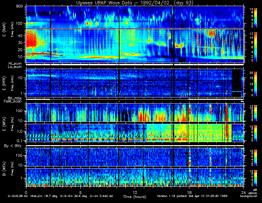Click the 0–12 dB color bar beside E WFA 10–100 Hz panel
This screenshot has width=262, height=203.
click(256, 113)
